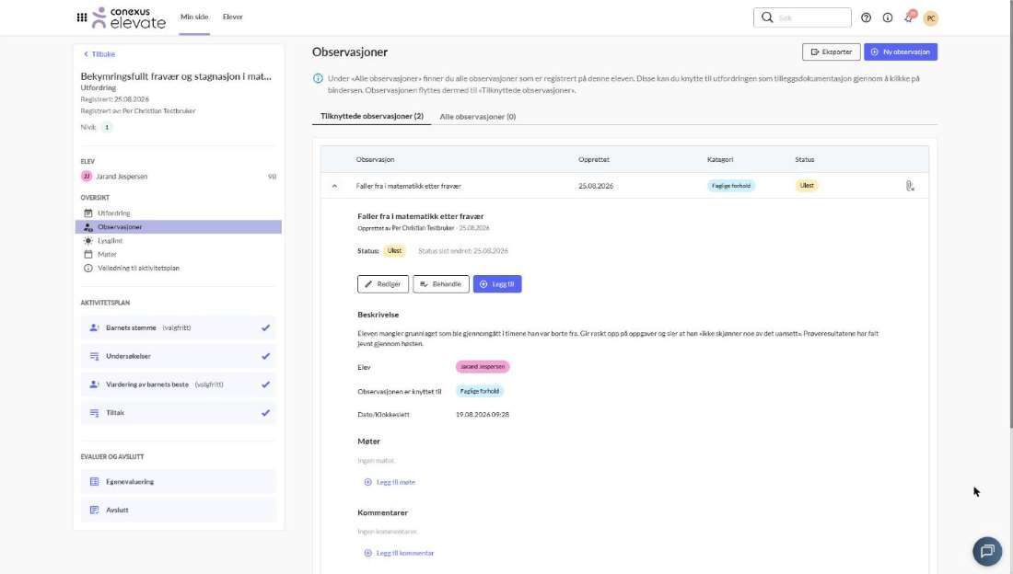Click the attachment icon in observation row
Screen dimensions: 1013x574
[x=910, y=186]
